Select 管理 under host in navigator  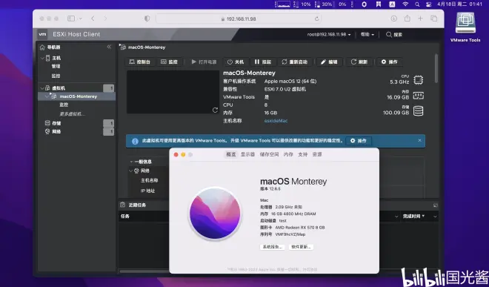click(56, 66)
